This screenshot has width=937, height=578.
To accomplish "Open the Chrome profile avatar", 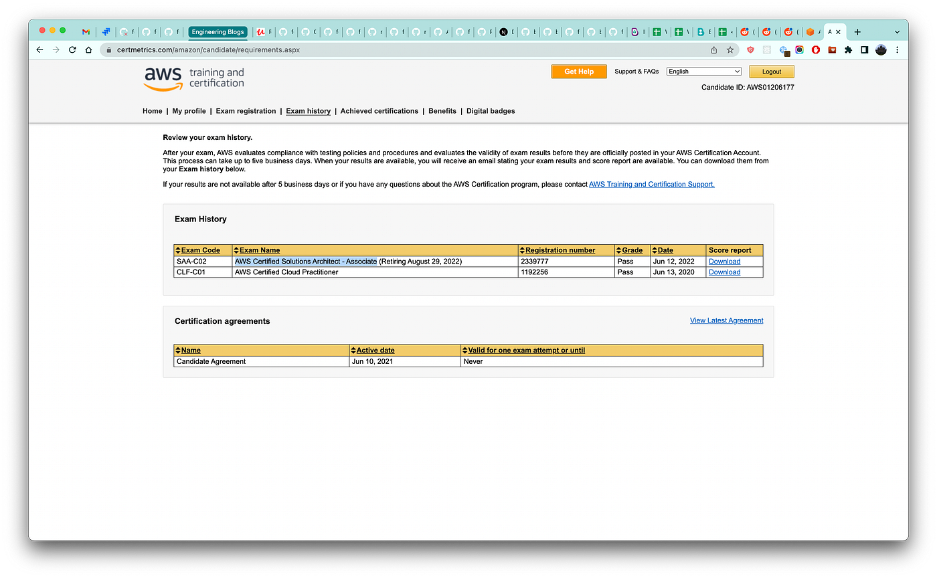I will point(881,50).
